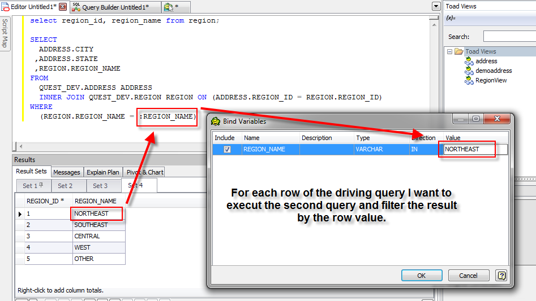Collapse the Toad Views folder

[450, 51]
